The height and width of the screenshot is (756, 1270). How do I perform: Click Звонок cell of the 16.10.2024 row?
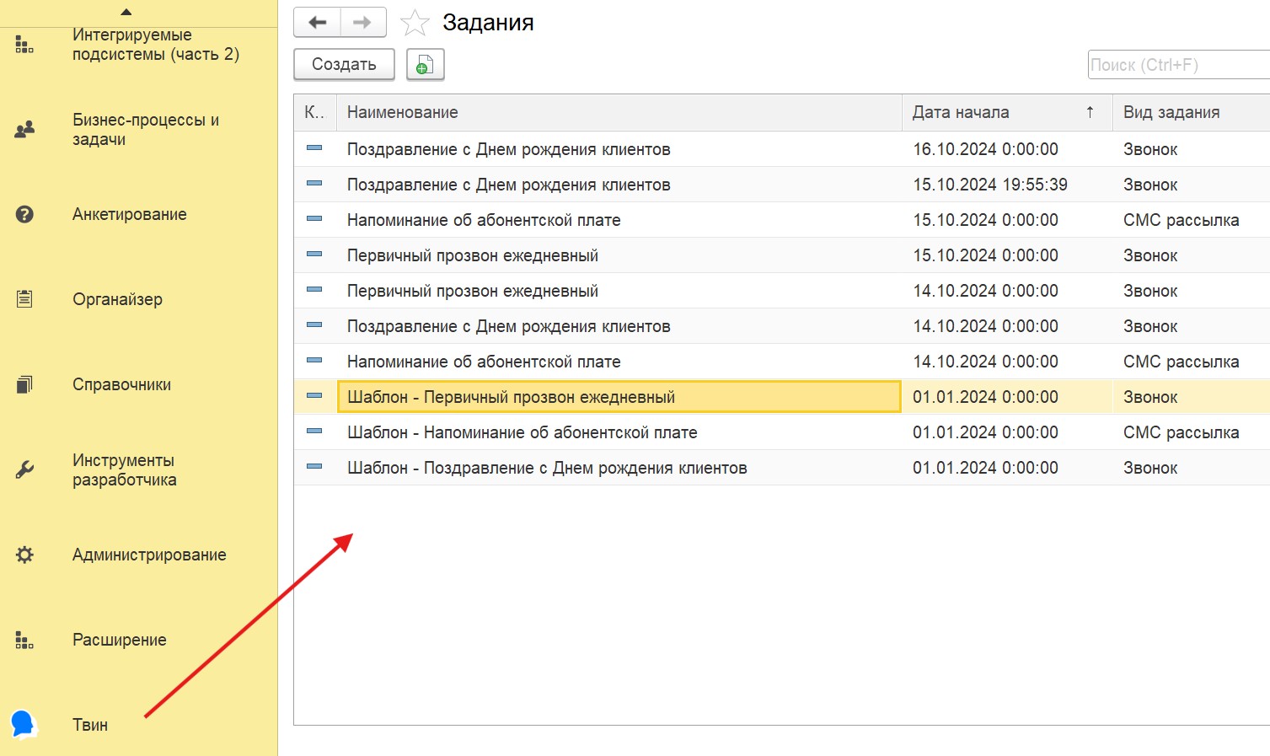1192,149
